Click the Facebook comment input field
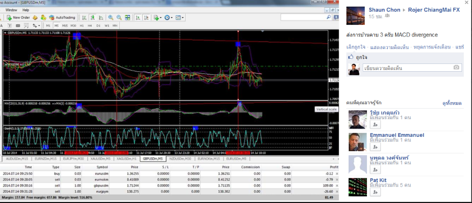The image size is (472, 203). coord(408,68)
